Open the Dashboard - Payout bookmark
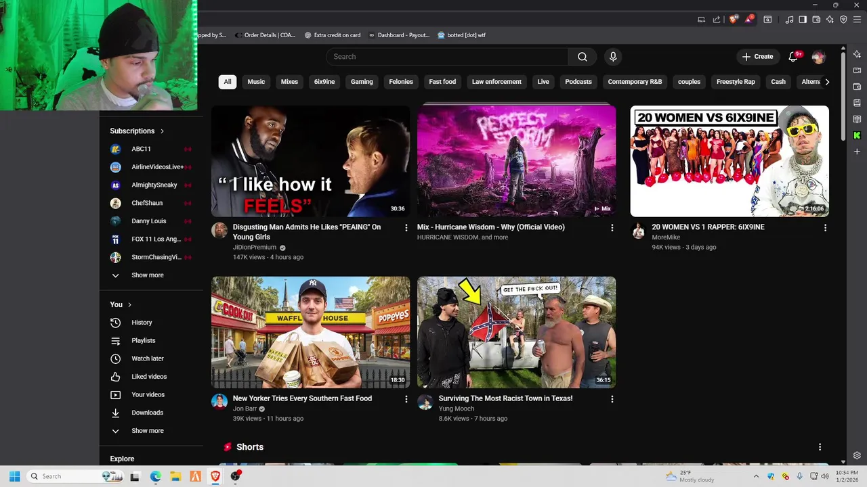867x487 pixels. (398, 35)
